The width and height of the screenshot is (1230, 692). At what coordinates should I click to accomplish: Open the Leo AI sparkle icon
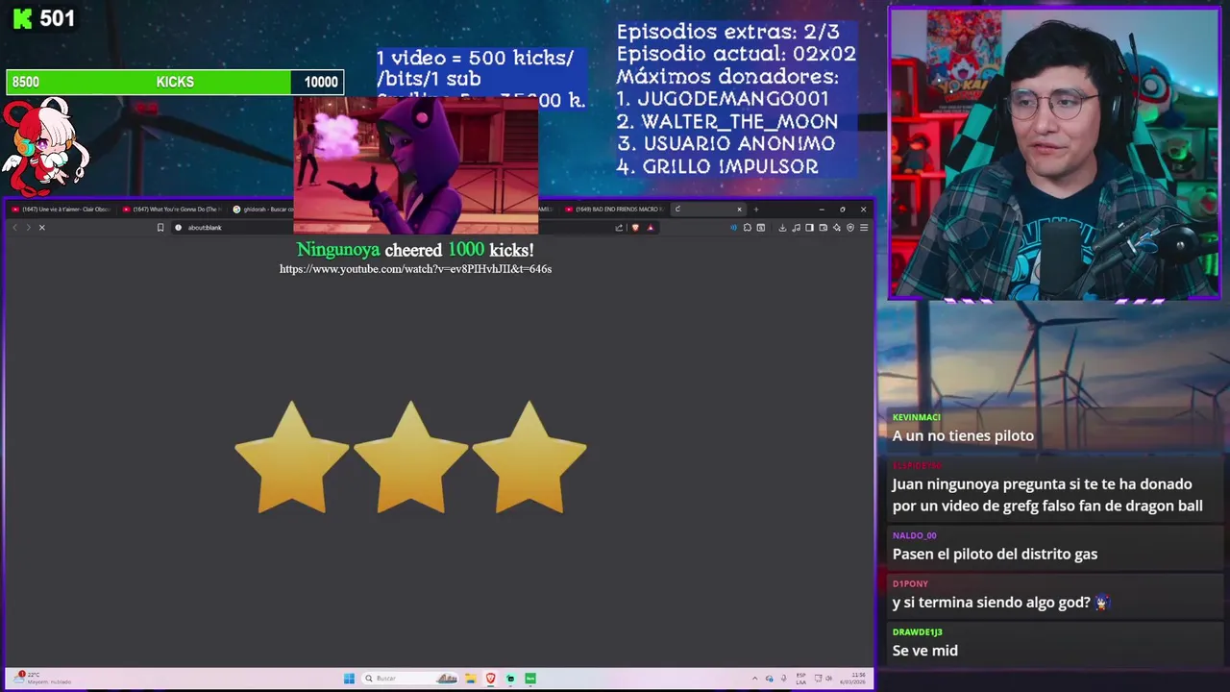[837, 228]
